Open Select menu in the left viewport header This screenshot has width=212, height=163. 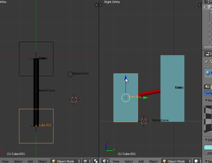(18, 161)
